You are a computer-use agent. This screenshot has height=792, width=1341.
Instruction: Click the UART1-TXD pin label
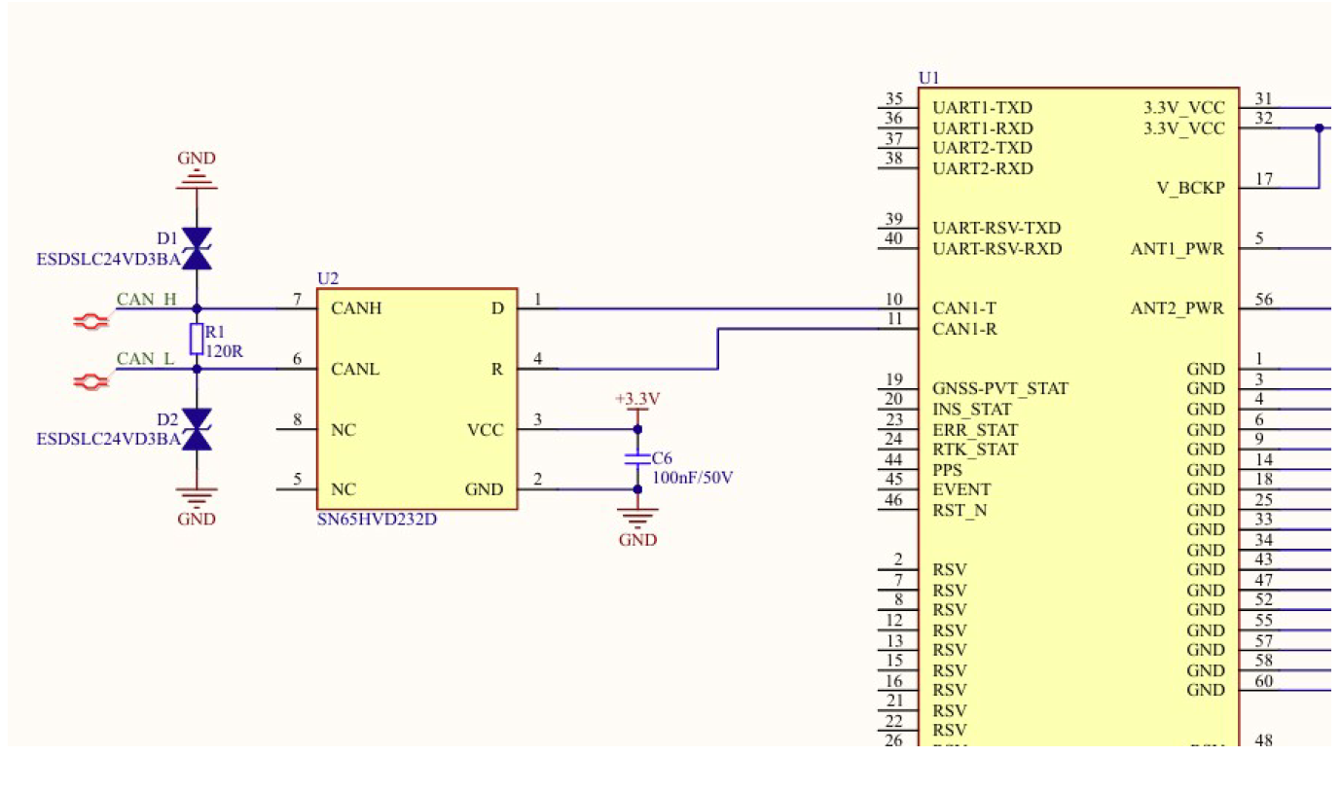coord(982,108)
